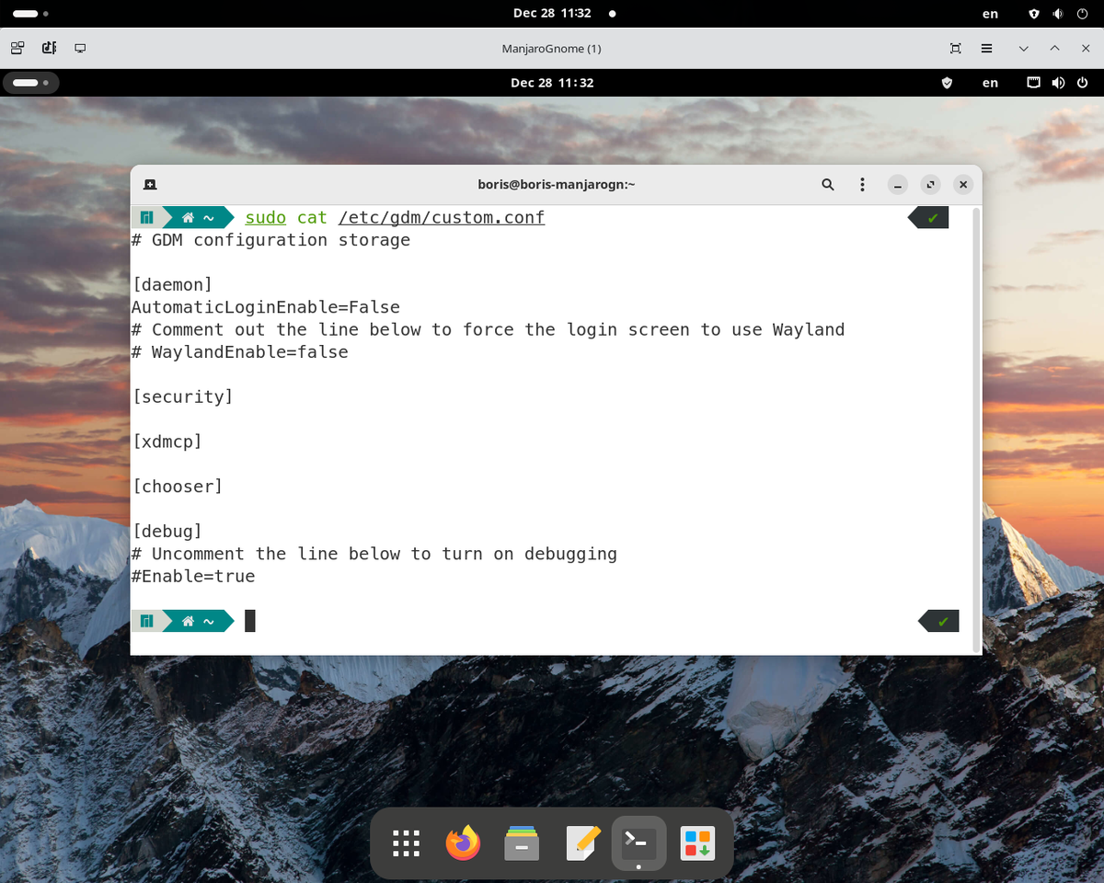Open the 'en' keyboard layout indicator menu
Screen dimensions: 1104x883
click(990, 83)
